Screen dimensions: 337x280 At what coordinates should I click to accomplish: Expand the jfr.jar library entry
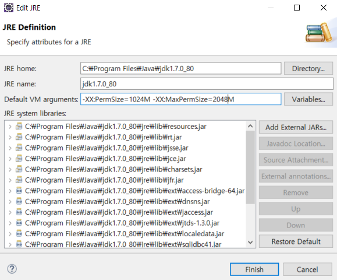click(10, 180)
